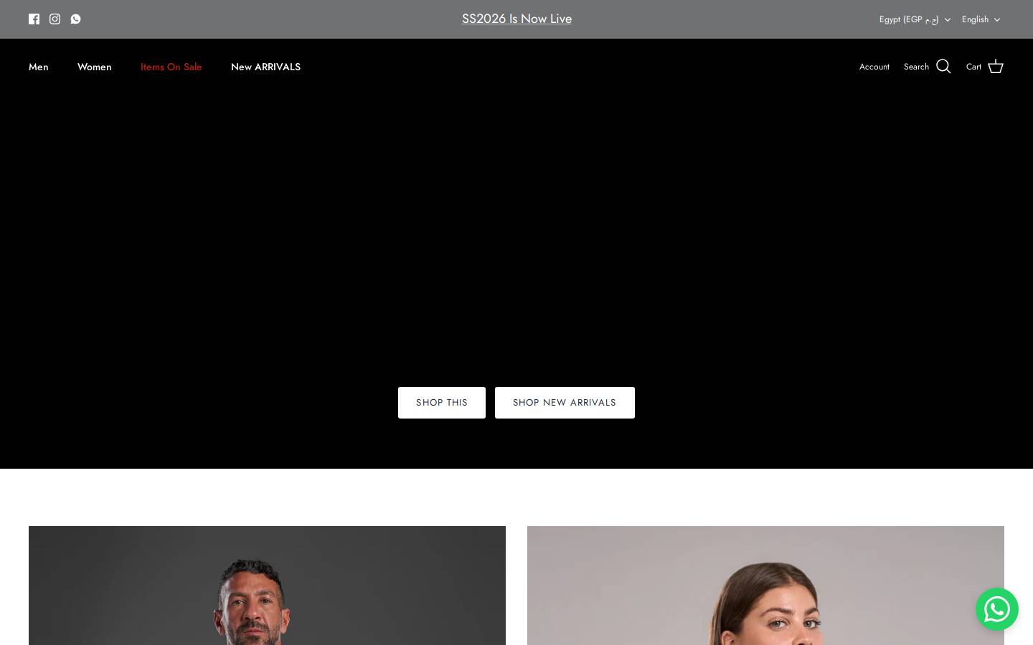Open the Instagram profile icon

[x=55, y=19]
